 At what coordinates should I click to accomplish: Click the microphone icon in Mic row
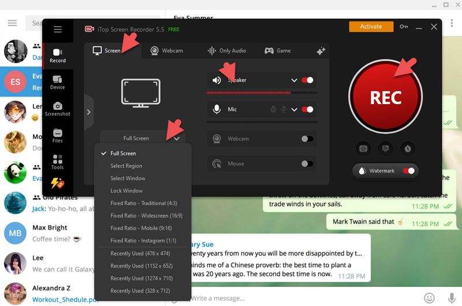217,109
